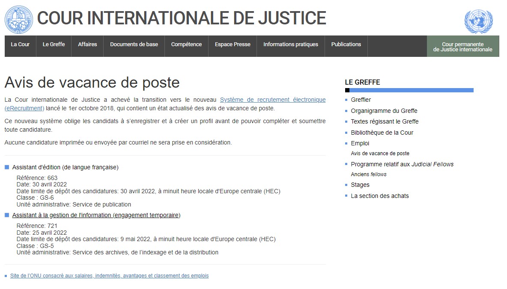Open La section des achats link
507x289 pixels.
pos(379,196)
